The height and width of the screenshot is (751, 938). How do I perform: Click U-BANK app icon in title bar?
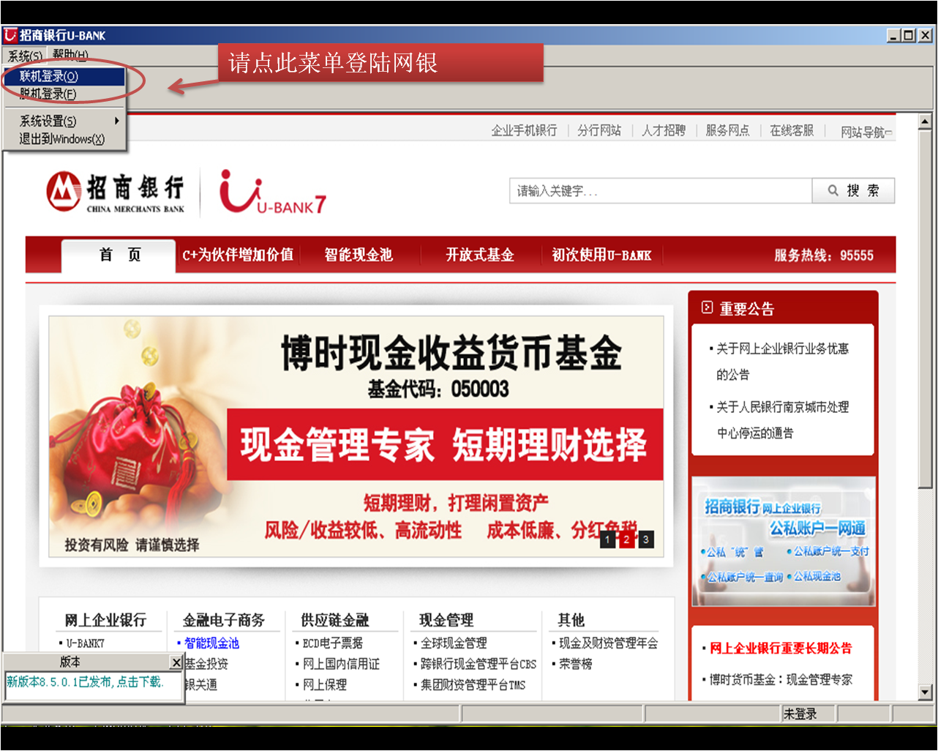pyautogui.click(x=10, y=34)
